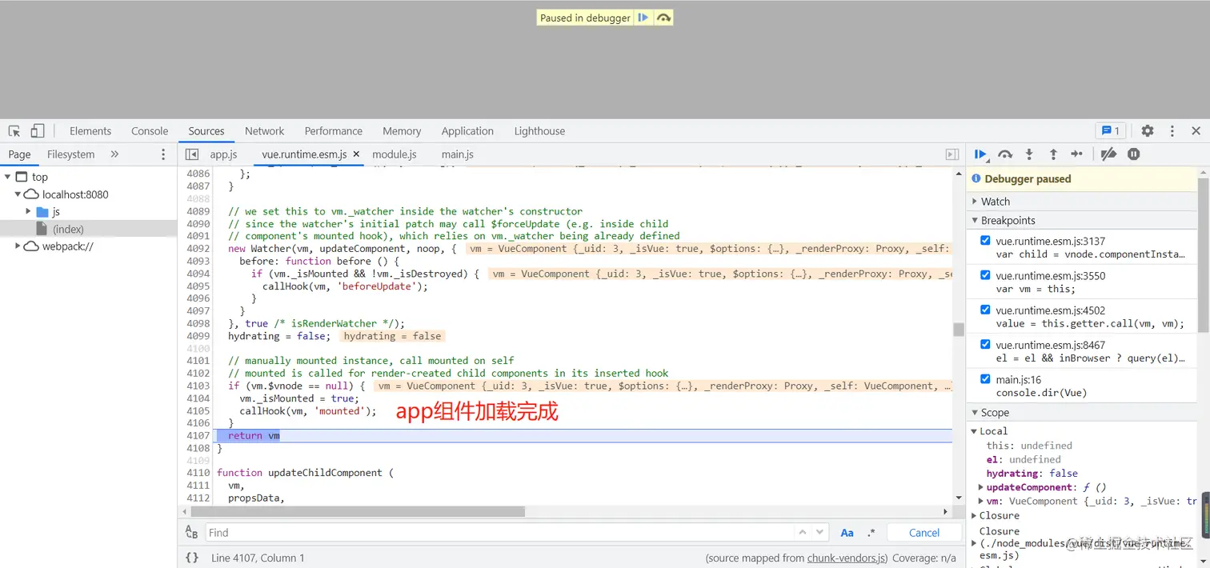Close vue.runtime.esm.js tab
Screen dimensions: 1210x568
pyautogui.click(x=356, y=154)
